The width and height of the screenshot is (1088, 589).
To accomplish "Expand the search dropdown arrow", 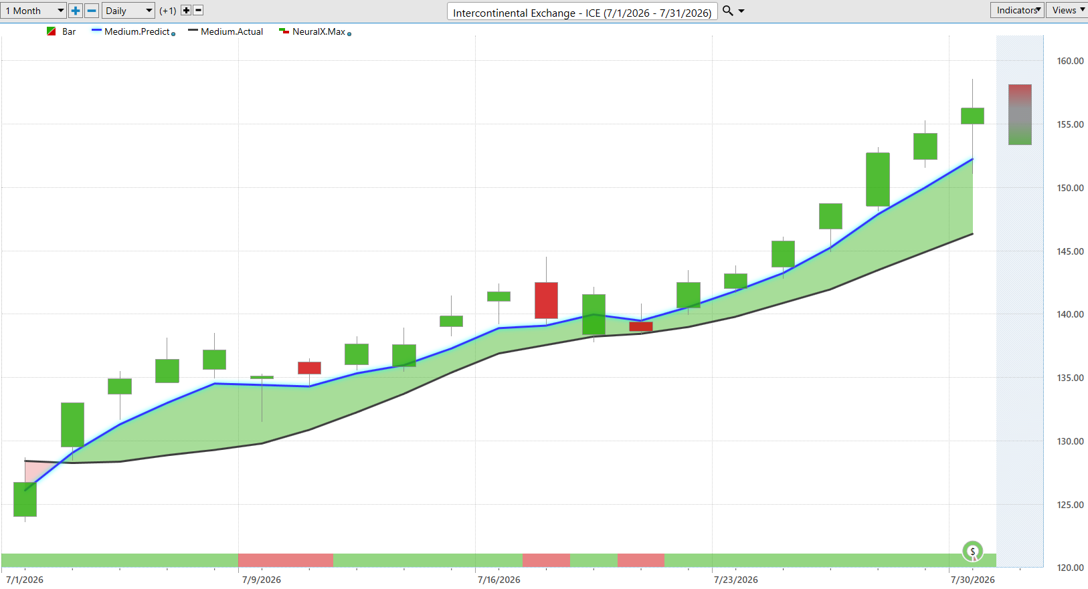I will coord(741,11).
